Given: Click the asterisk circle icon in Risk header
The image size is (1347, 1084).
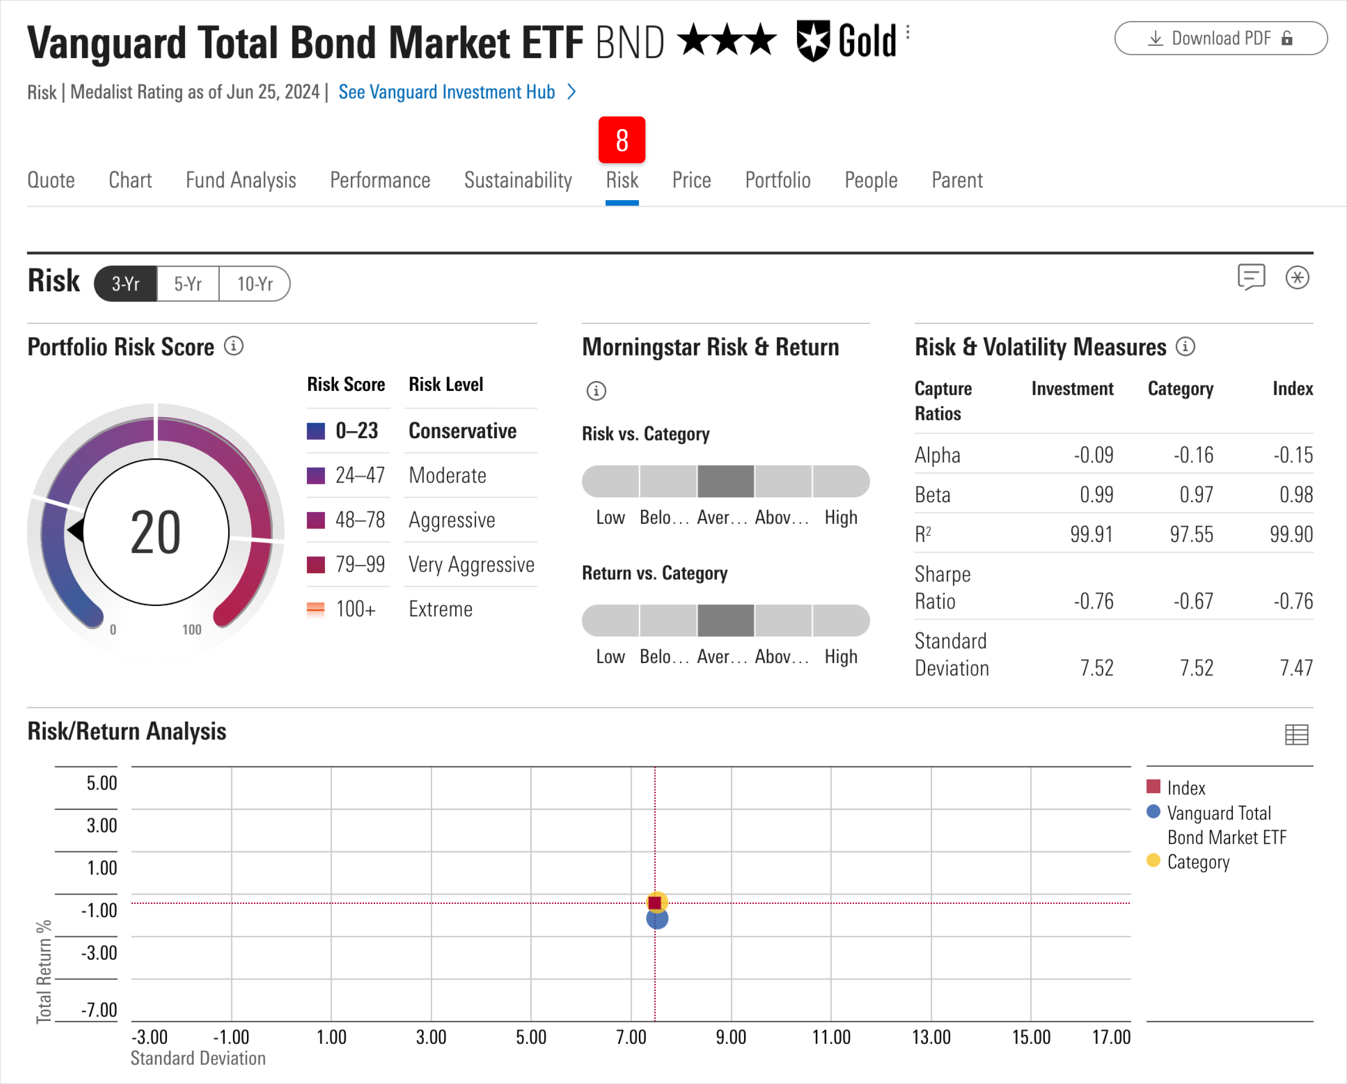Looking at the screenshot, I should [x=1297, y=277].
